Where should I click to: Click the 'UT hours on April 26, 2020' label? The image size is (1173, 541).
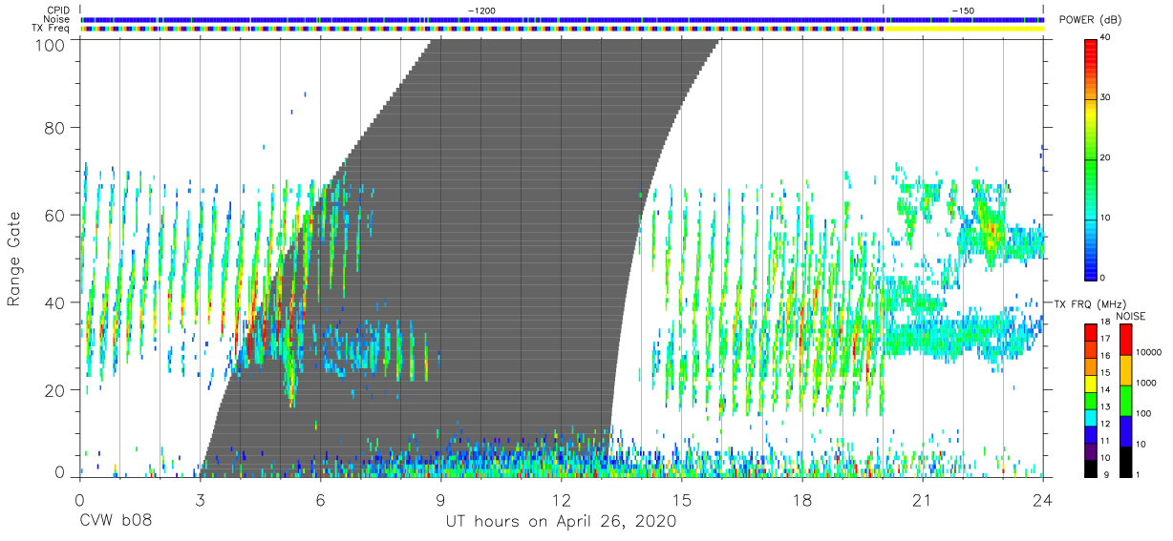561,522
